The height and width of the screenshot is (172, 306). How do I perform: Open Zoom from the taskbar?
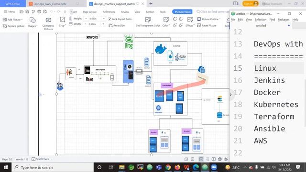214,167
